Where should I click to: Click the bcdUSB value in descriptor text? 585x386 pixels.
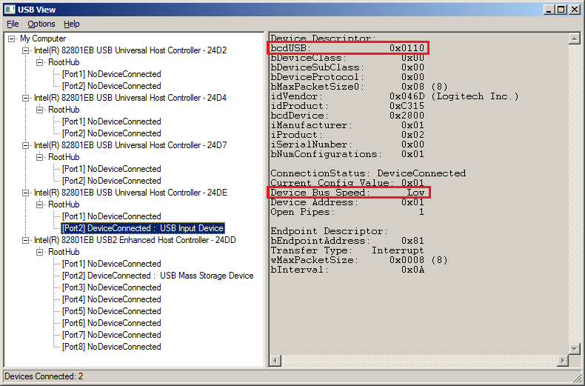tap(407, 48)
